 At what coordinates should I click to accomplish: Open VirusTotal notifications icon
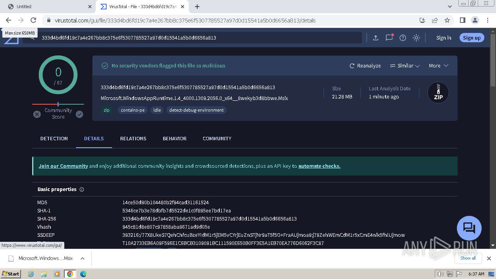pos(389,38)
